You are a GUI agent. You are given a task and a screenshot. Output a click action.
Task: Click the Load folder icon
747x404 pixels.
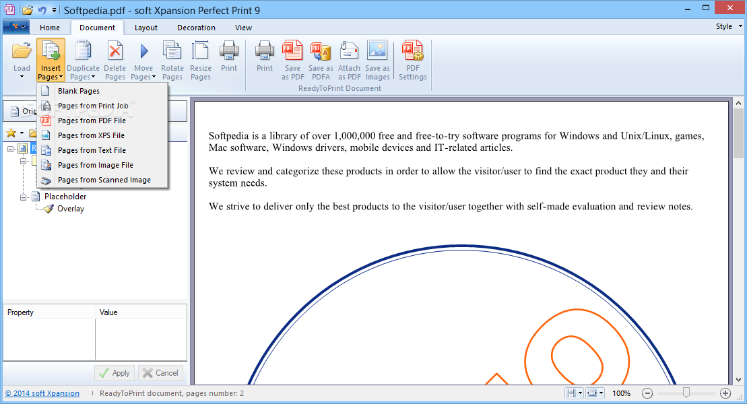pos(22,51)
